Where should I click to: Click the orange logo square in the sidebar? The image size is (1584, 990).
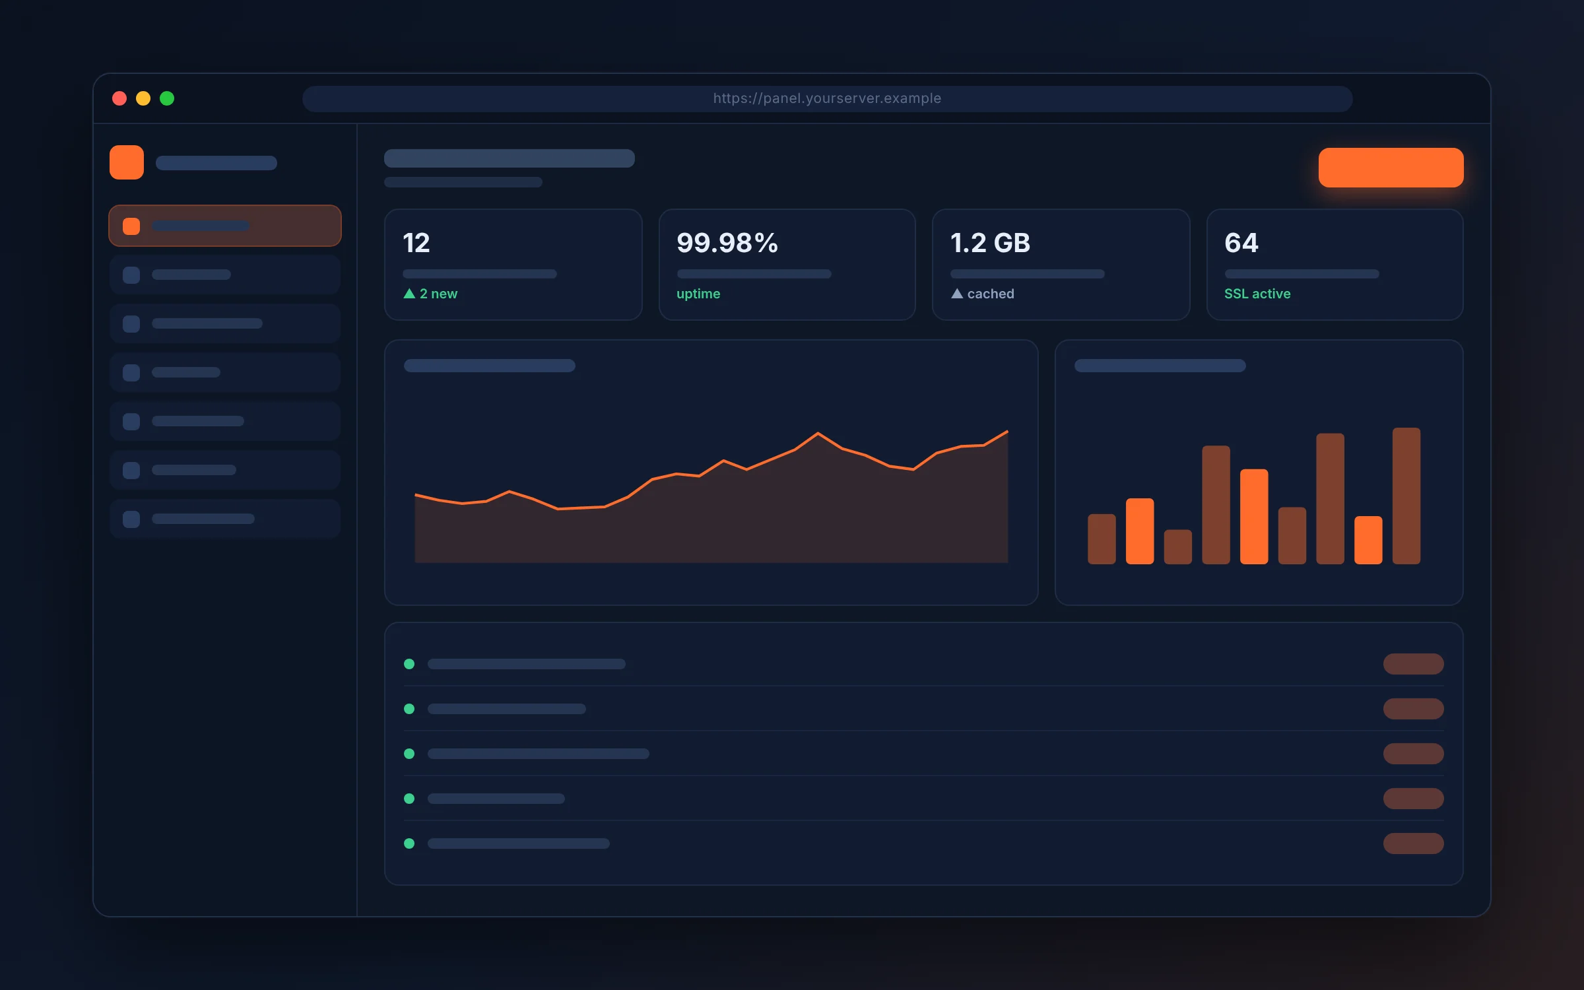tap(127, 162)
